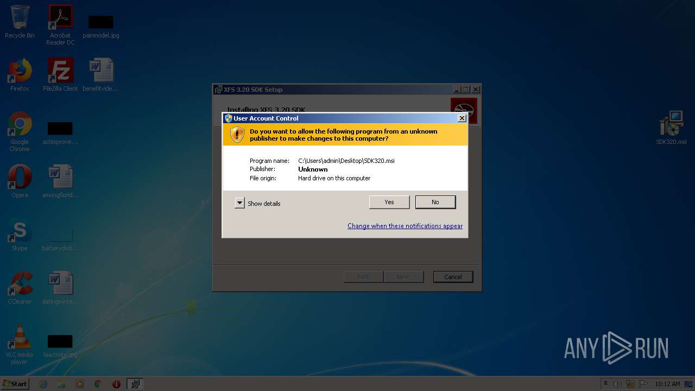Click the 'Unknown' publisher text

coord(313,169)
